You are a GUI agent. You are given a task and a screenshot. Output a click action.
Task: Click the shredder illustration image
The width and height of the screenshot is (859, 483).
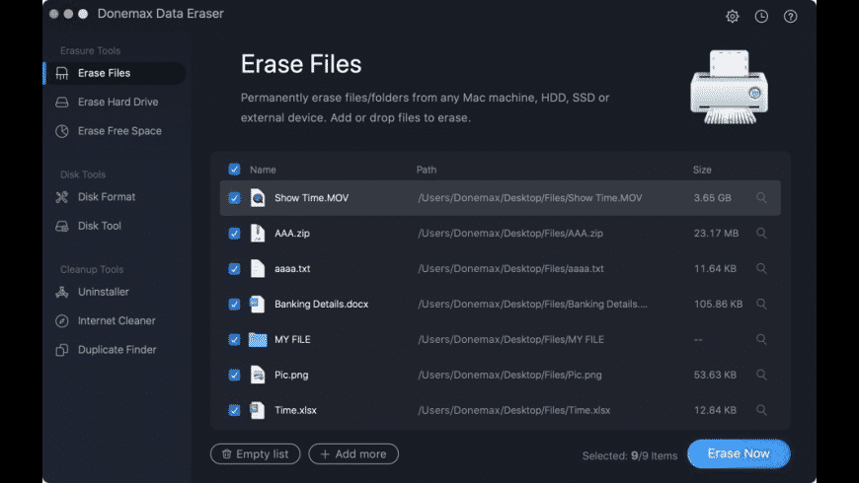[729, 87]
